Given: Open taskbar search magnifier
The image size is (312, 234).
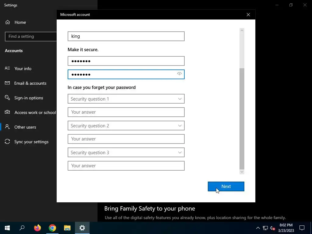Looking at the screenshot, I should 22,228.
